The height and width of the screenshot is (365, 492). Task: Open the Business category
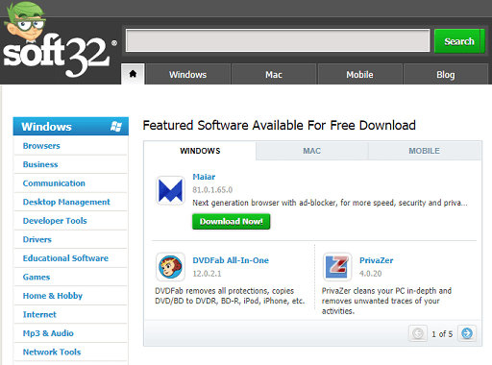point(40,164)
